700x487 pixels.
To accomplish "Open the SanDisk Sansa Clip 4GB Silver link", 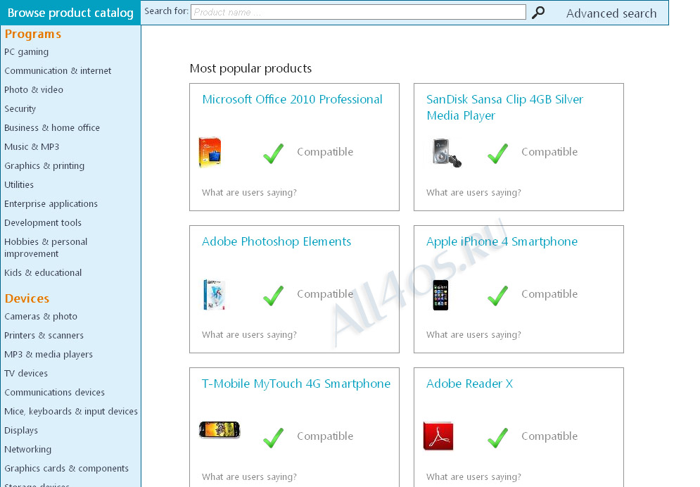I will pyautogui.click(x=505, y=107).
